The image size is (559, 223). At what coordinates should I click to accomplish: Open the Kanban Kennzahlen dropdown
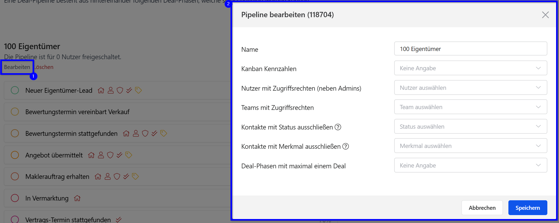[471, 68]
